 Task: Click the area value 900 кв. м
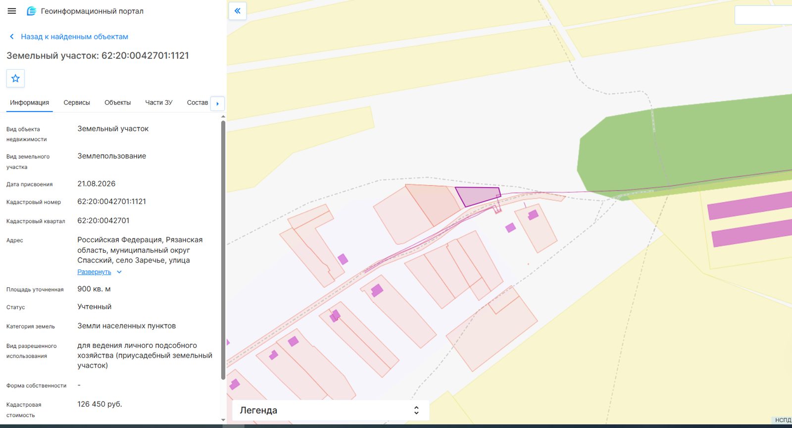[94, 289]
